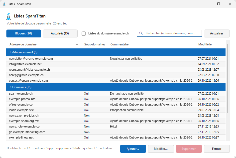The height and width of the screenshot is (158, 236).
Task: Sort by the Sous-domaines column header
Action: [95, 44]
